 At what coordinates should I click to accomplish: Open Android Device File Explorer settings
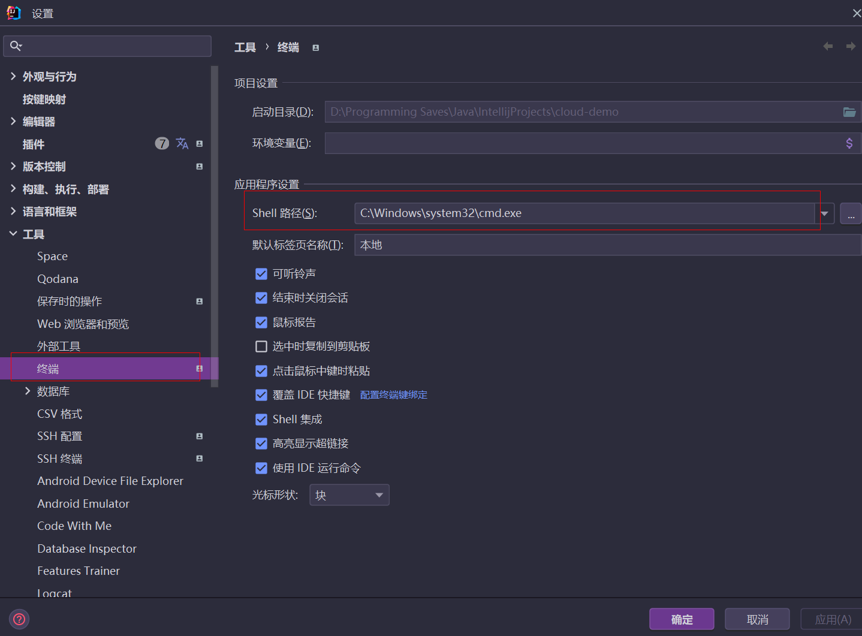coord(110,481)
